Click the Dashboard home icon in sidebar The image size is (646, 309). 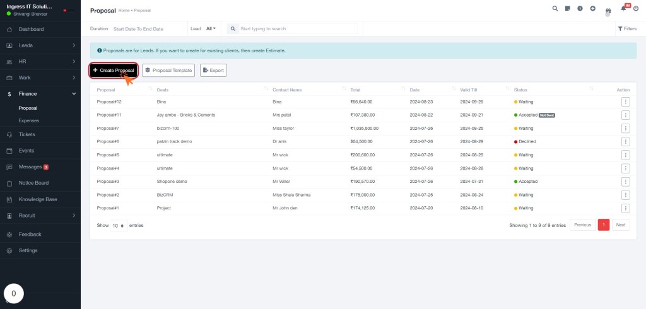(x=9, y=29)
